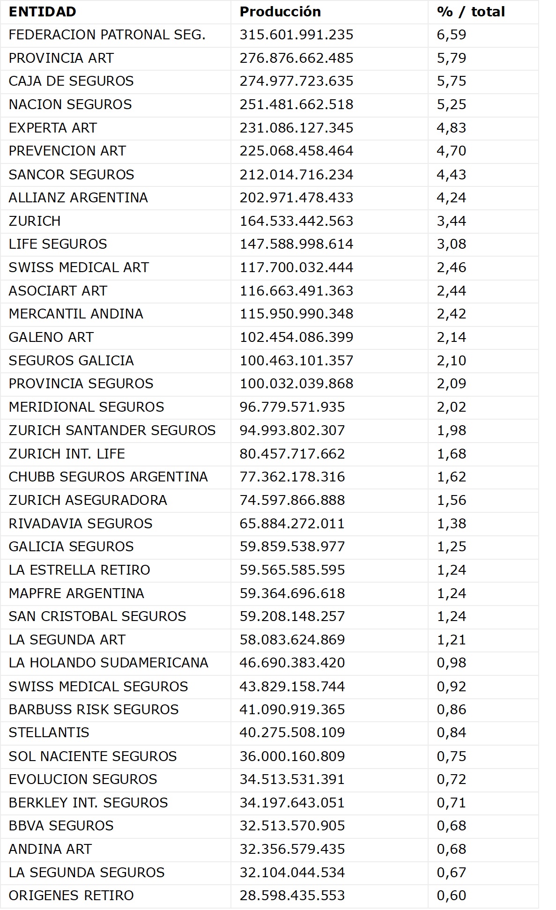Click the ENTIDAD column header

(x=42, y=12)
